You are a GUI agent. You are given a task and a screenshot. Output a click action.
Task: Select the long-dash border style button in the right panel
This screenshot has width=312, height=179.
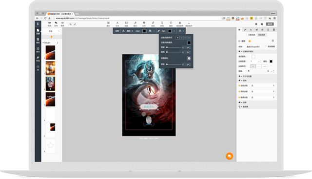[264, 66]
